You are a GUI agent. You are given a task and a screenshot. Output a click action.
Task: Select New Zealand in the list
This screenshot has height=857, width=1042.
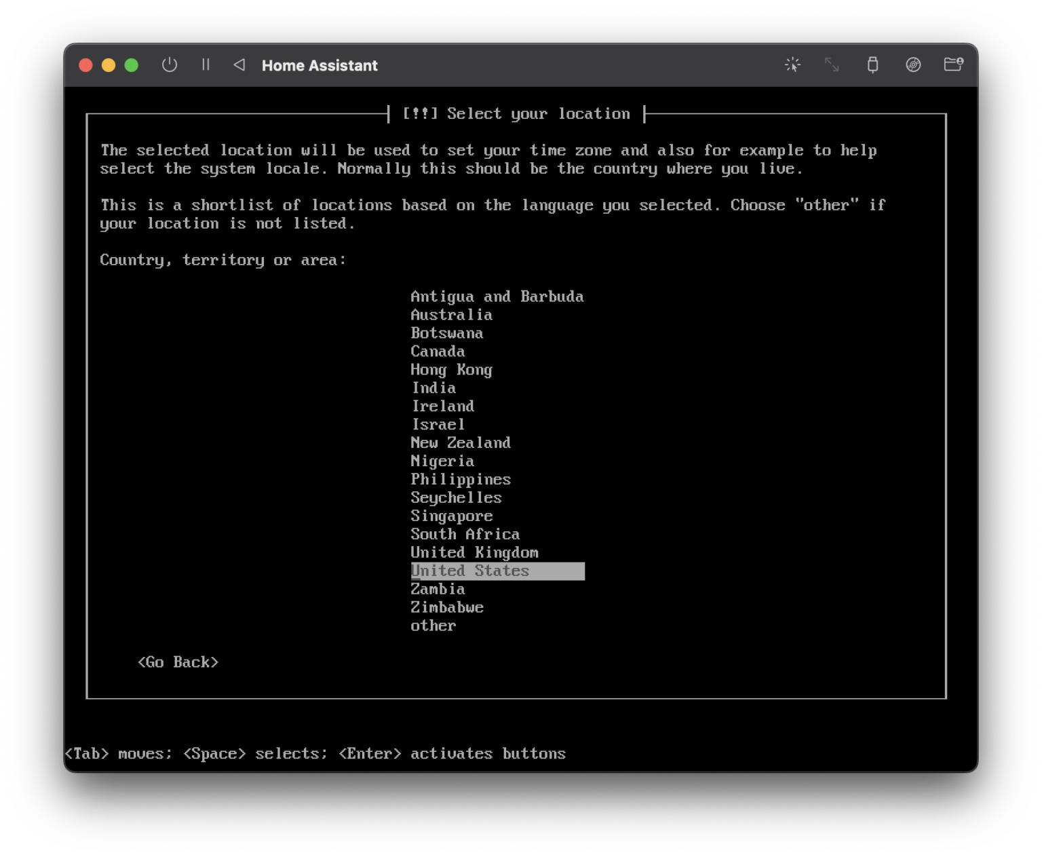pos(461,442)
